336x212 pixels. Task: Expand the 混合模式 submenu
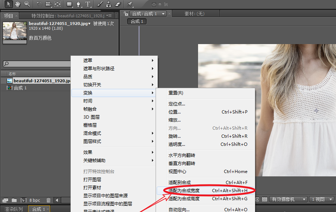pos(114,133)
